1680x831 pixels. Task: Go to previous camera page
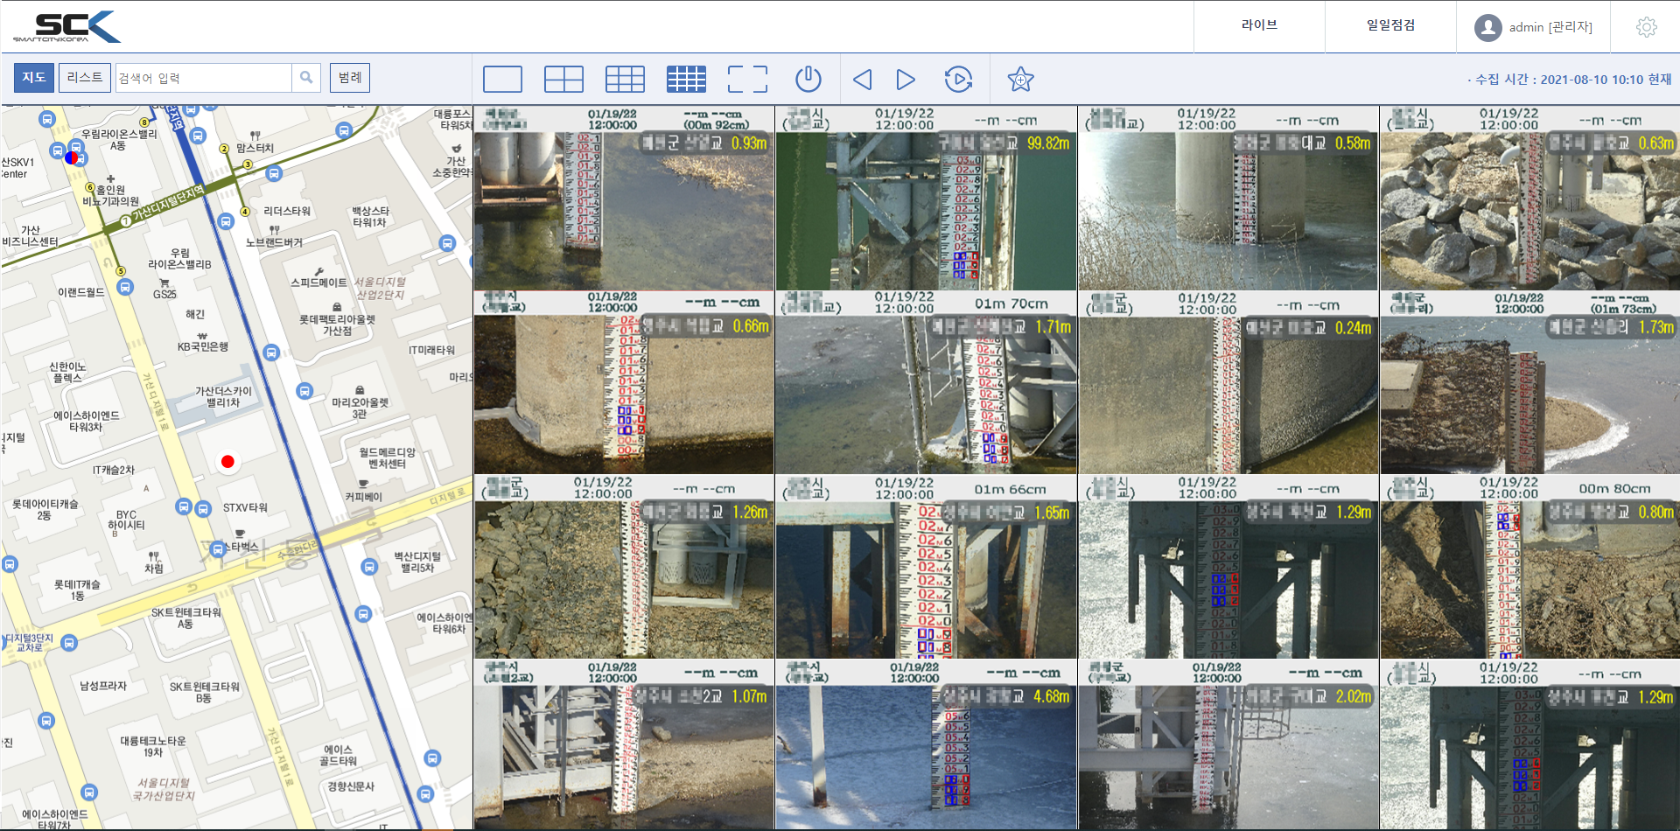pos(862,80)
